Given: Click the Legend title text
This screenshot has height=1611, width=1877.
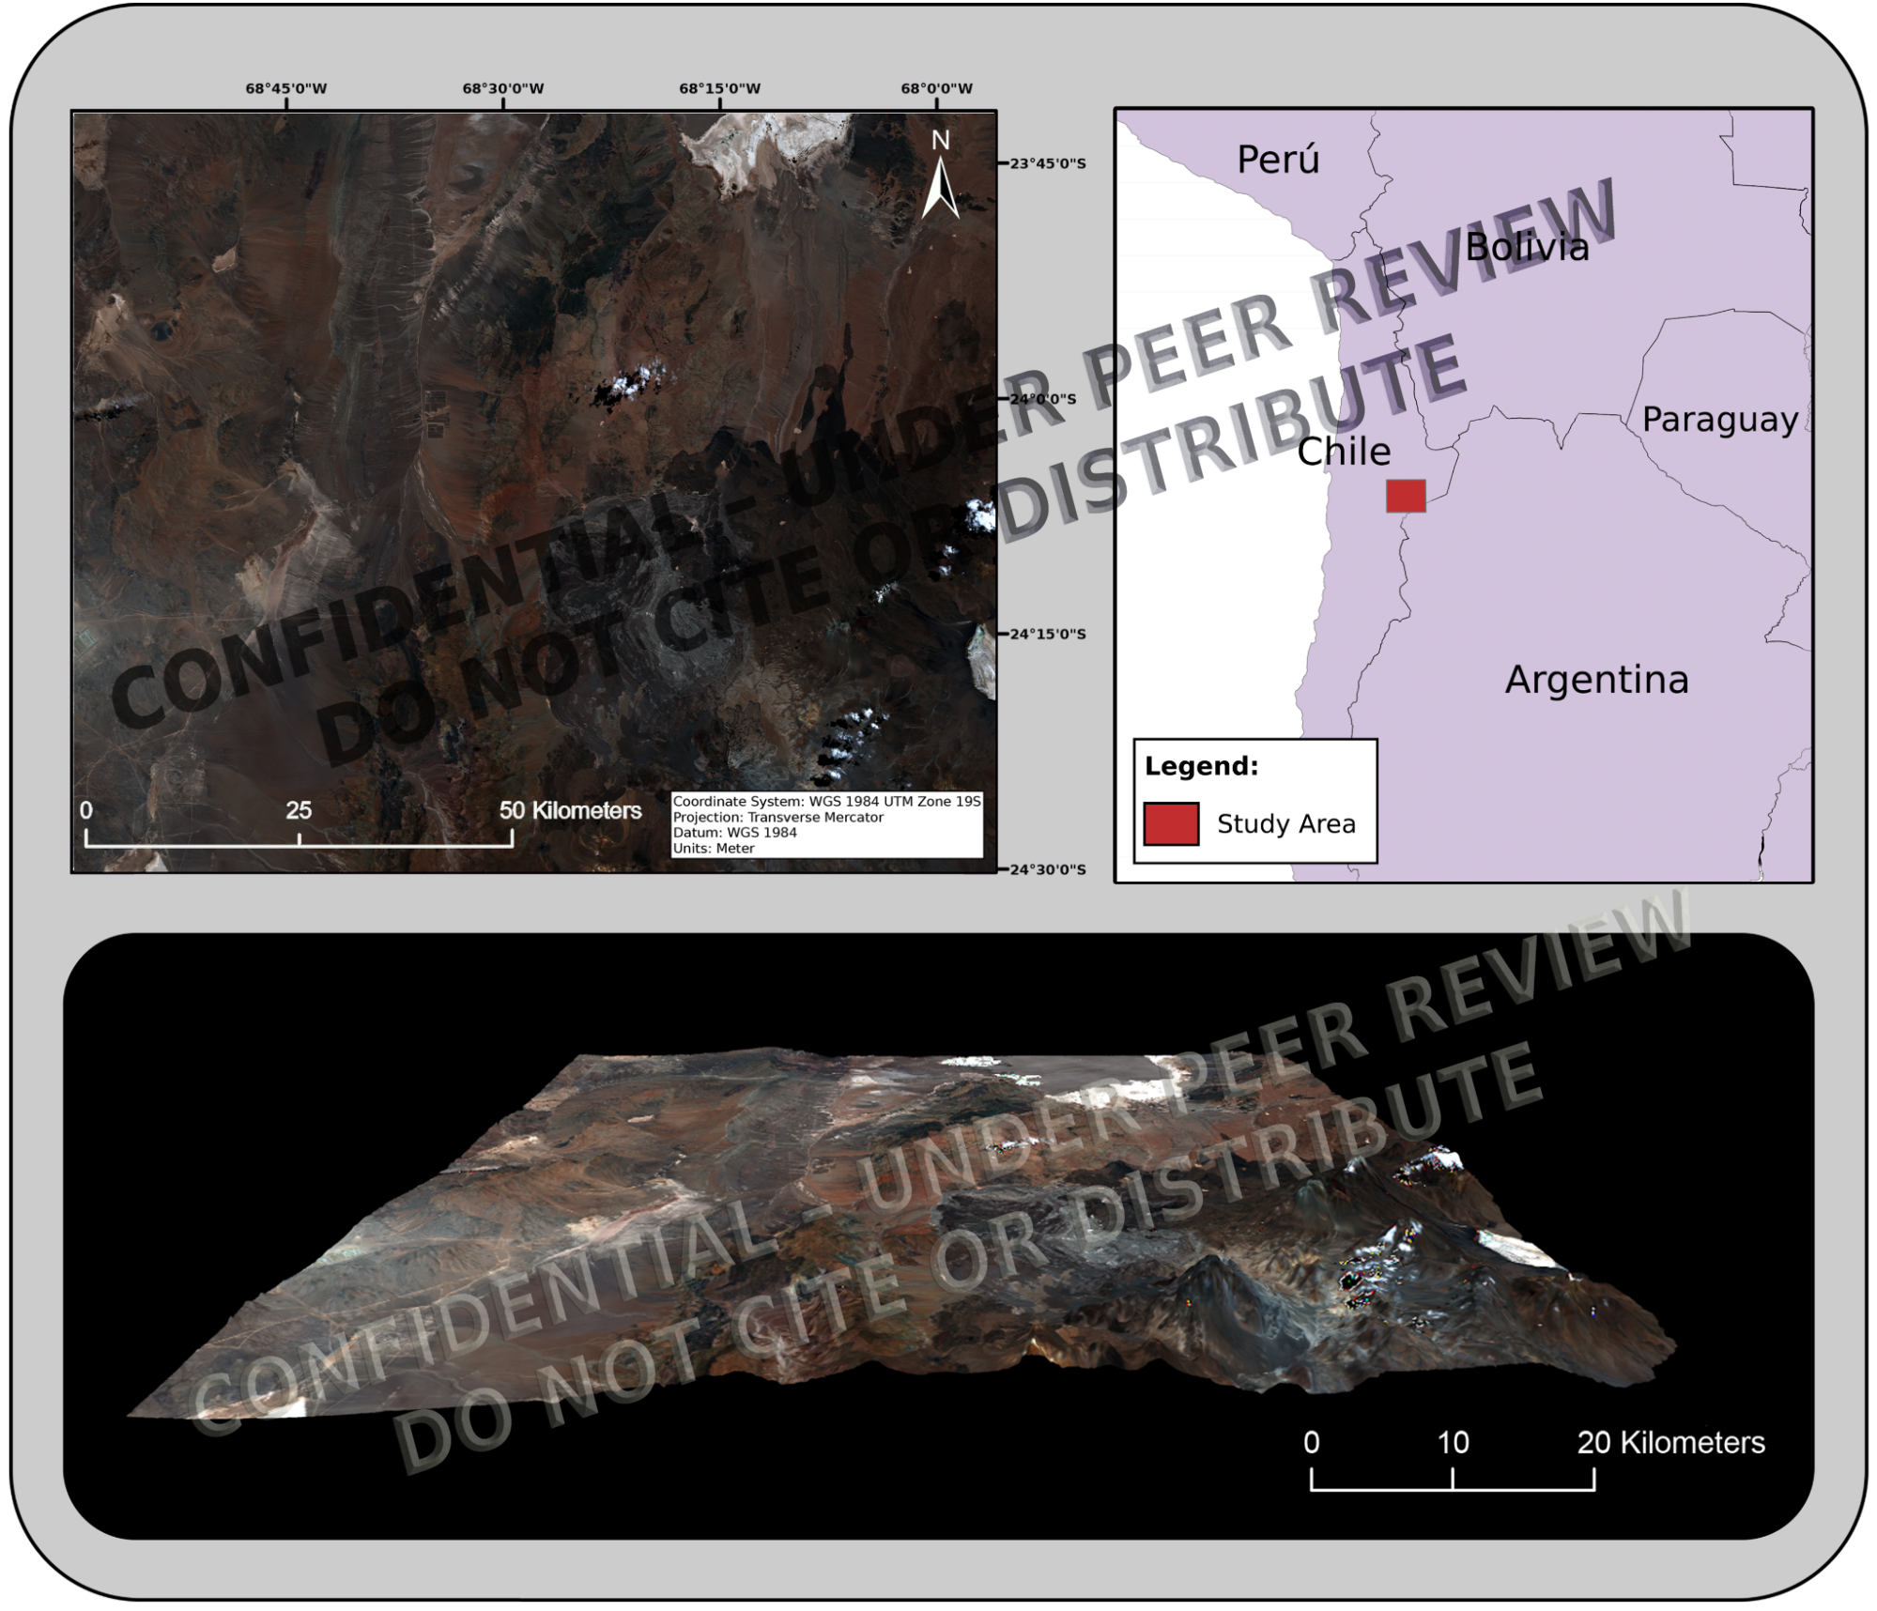Looking at the screenshot, I should [x=1201, y=766].
